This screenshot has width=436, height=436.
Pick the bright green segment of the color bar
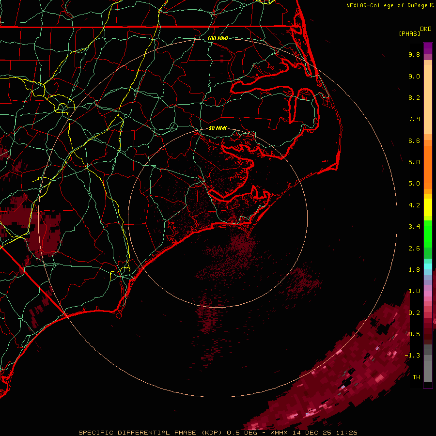point(428,234)
